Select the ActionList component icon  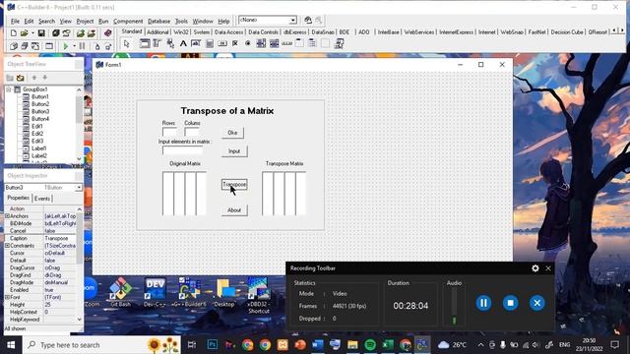pyautogui.click(x=339, y=43)
